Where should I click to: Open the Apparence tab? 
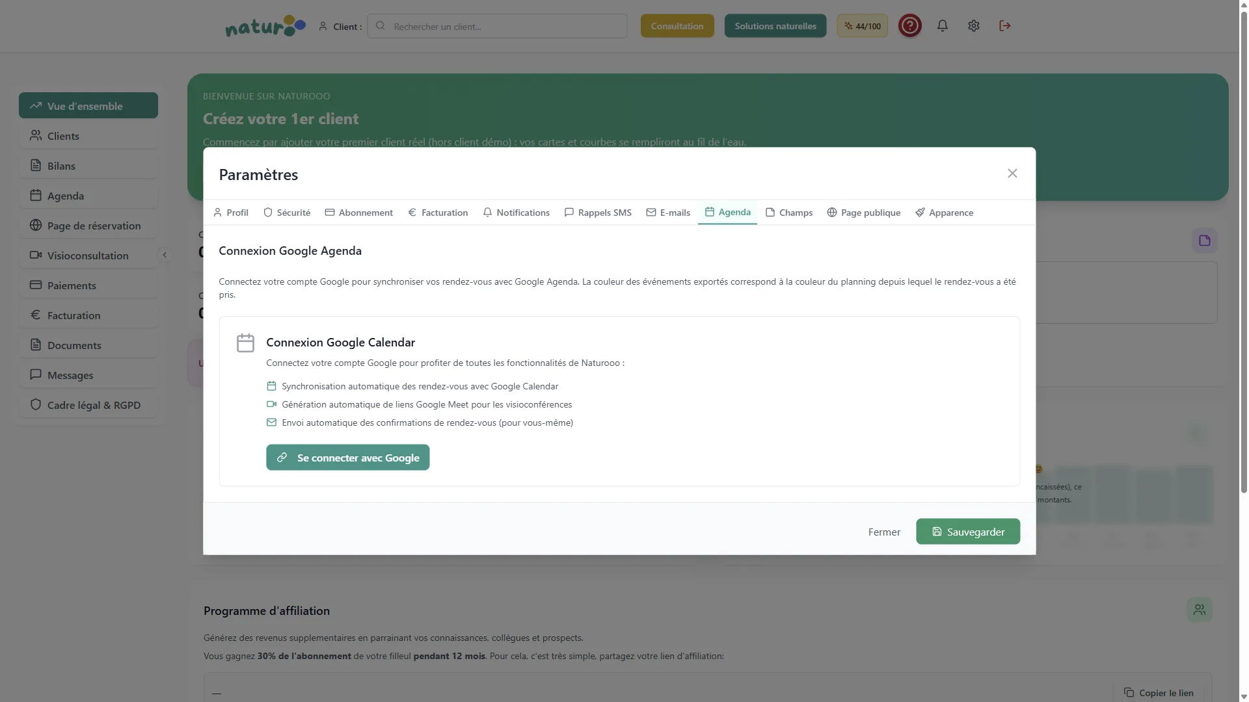(944, 213)
